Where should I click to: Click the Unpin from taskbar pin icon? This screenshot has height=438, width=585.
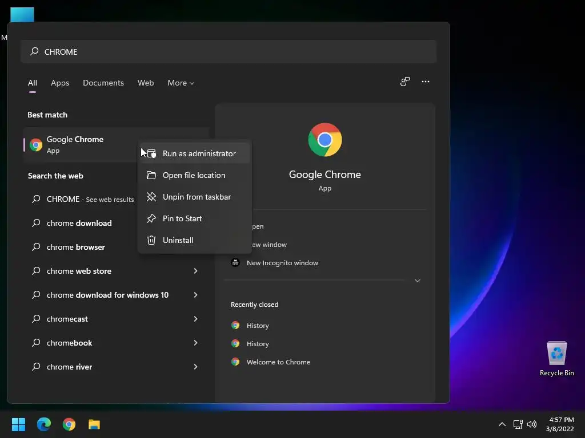tap(151, 197)
